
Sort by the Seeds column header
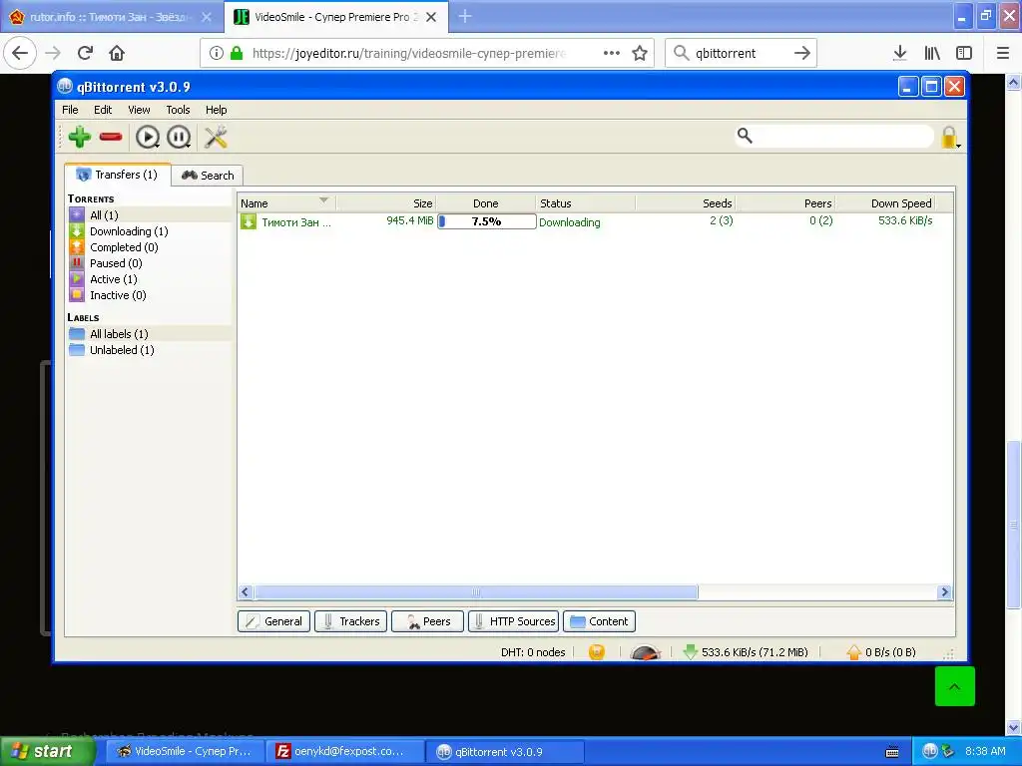tap(686, 203)
